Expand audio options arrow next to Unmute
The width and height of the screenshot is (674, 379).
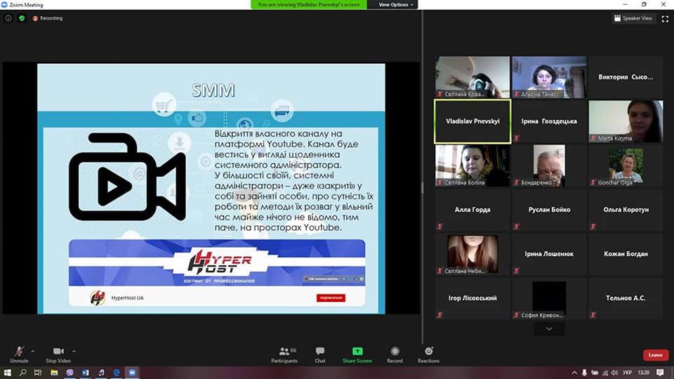click(32, 351)
